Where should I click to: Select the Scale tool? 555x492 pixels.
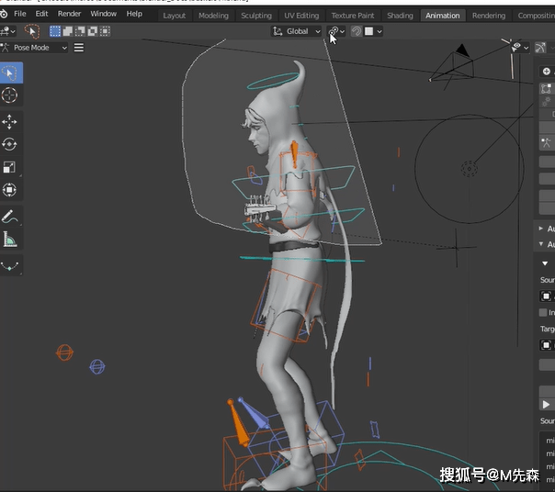tap(9, 167)
